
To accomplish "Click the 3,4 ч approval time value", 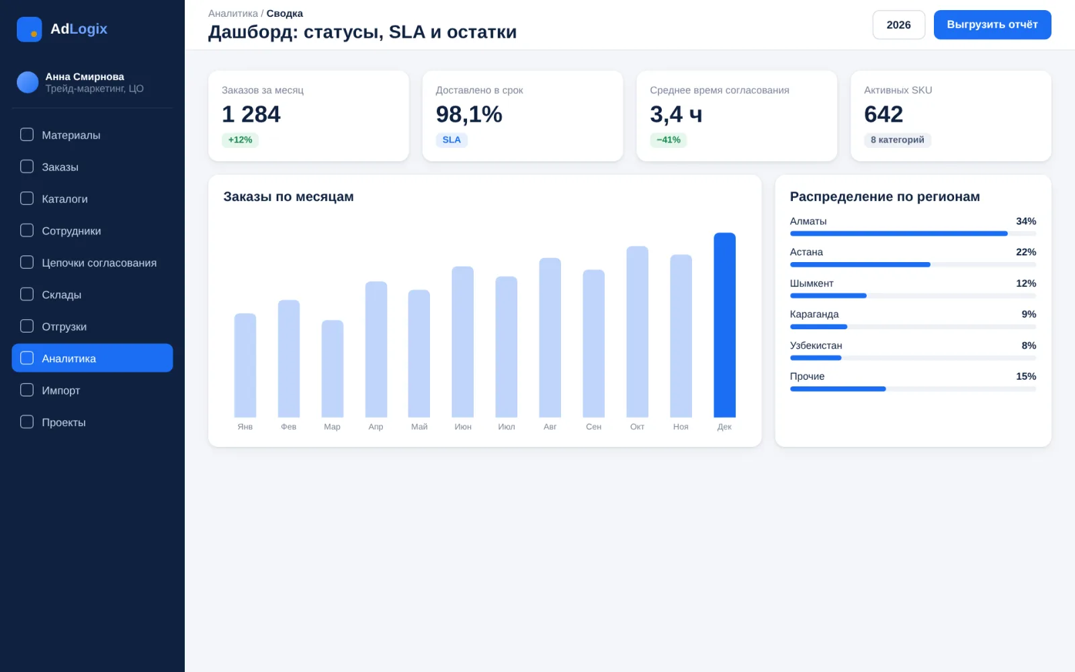I will [x=676, y=114].
